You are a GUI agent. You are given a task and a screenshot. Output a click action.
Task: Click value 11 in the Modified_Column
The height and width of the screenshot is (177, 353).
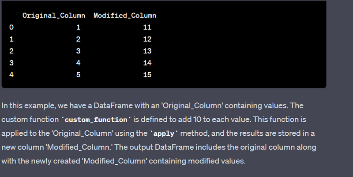[147, 28]
